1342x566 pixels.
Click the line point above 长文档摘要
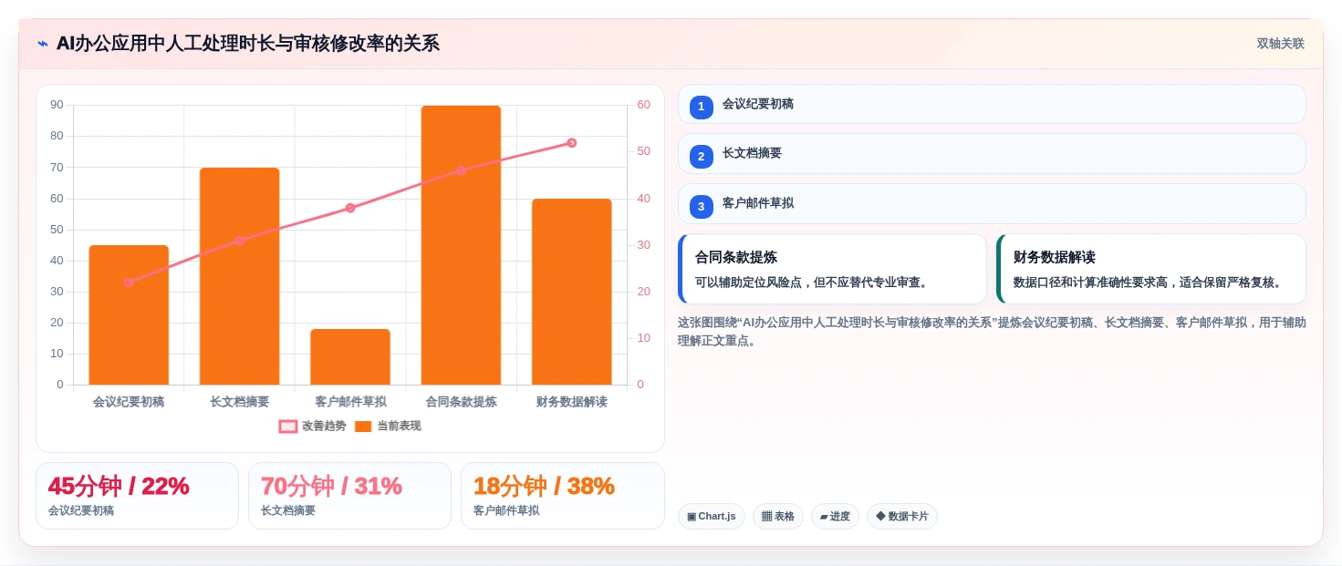240,241
